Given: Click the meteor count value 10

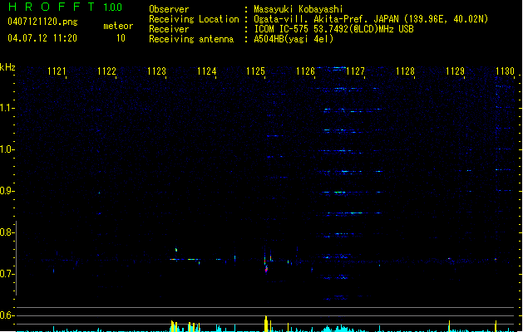Looking at the screenshot, I should click(x=121, y=38).
